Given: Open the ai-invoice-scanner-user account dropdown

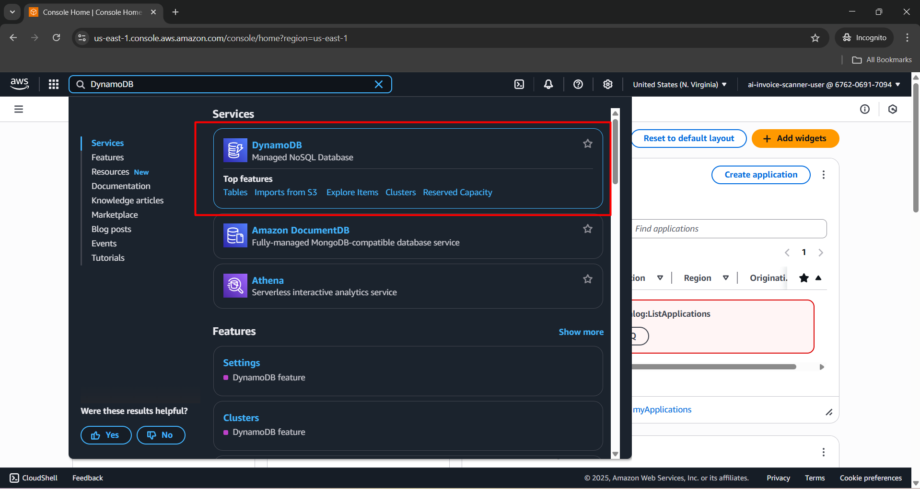Looking at the screenshot, I should [823, 84].
